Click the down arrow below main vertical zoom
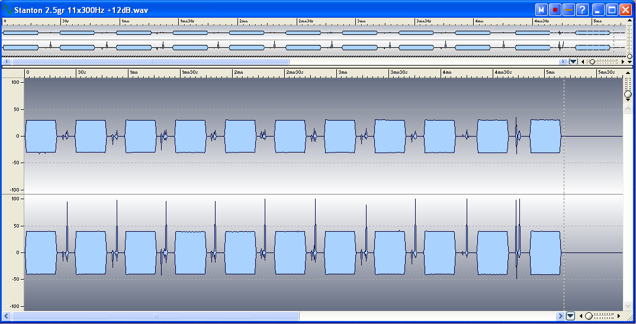 pyautogui.click(x=628, y=100)
